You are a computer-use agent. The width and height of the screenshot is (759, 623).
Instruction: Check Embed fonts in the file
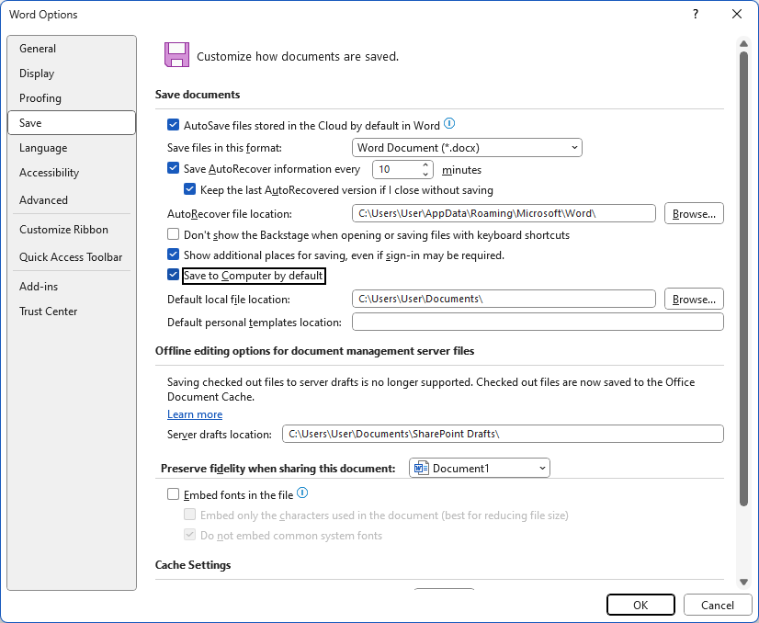[174, 494]
